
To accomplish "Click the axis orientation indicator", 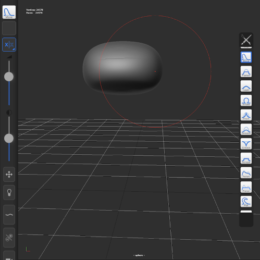I will coord(28,249).
